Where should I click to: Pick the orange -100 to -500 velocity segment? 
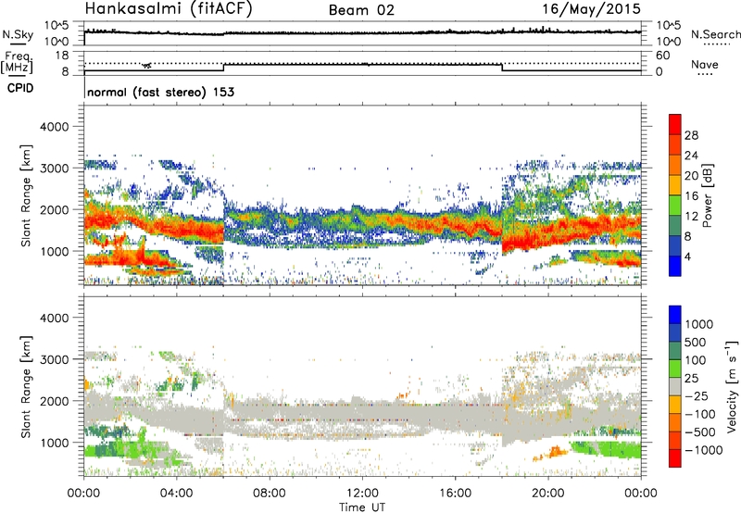(675, 422)
